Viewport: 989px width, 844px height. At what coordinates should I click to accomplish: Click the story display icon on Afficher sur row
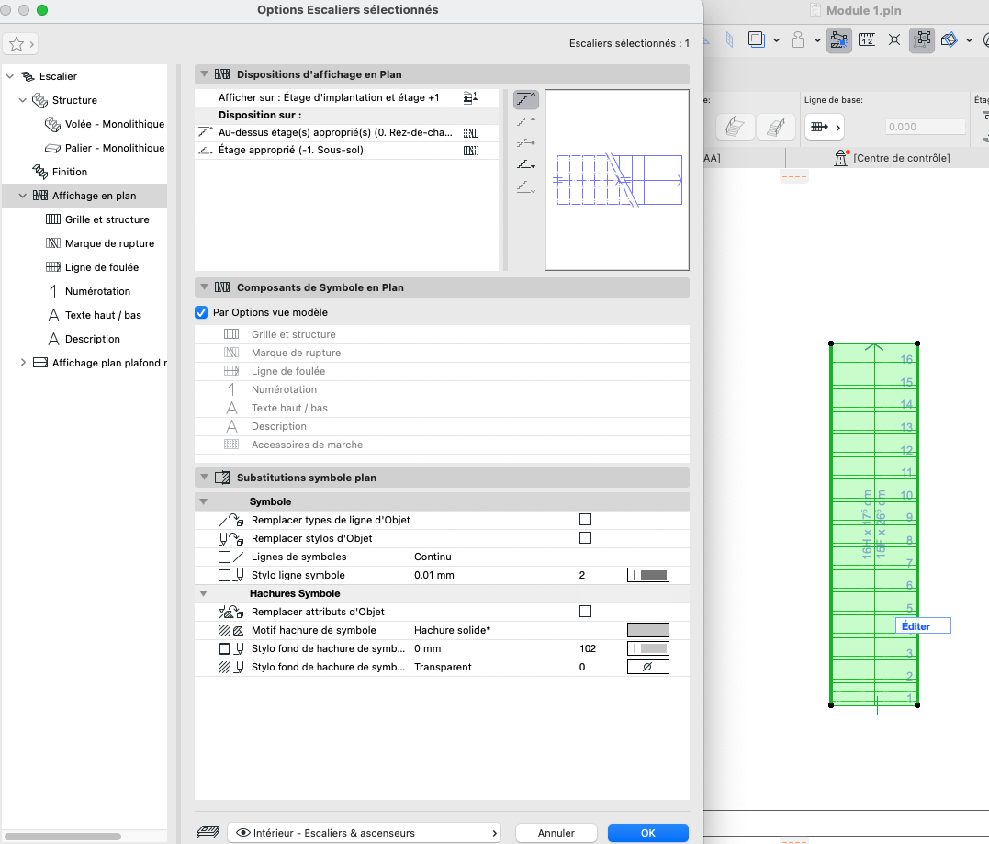click(470, 97)
